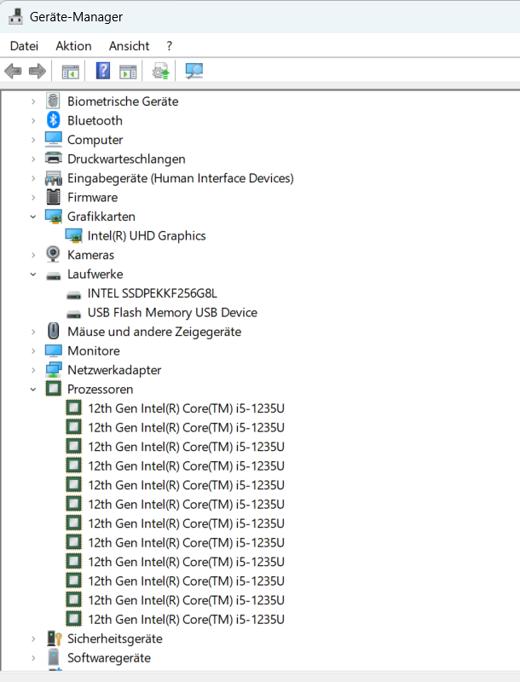520x682 pixels.
Task: Expand the Softwaregeräte node
Action: point(33,657)
